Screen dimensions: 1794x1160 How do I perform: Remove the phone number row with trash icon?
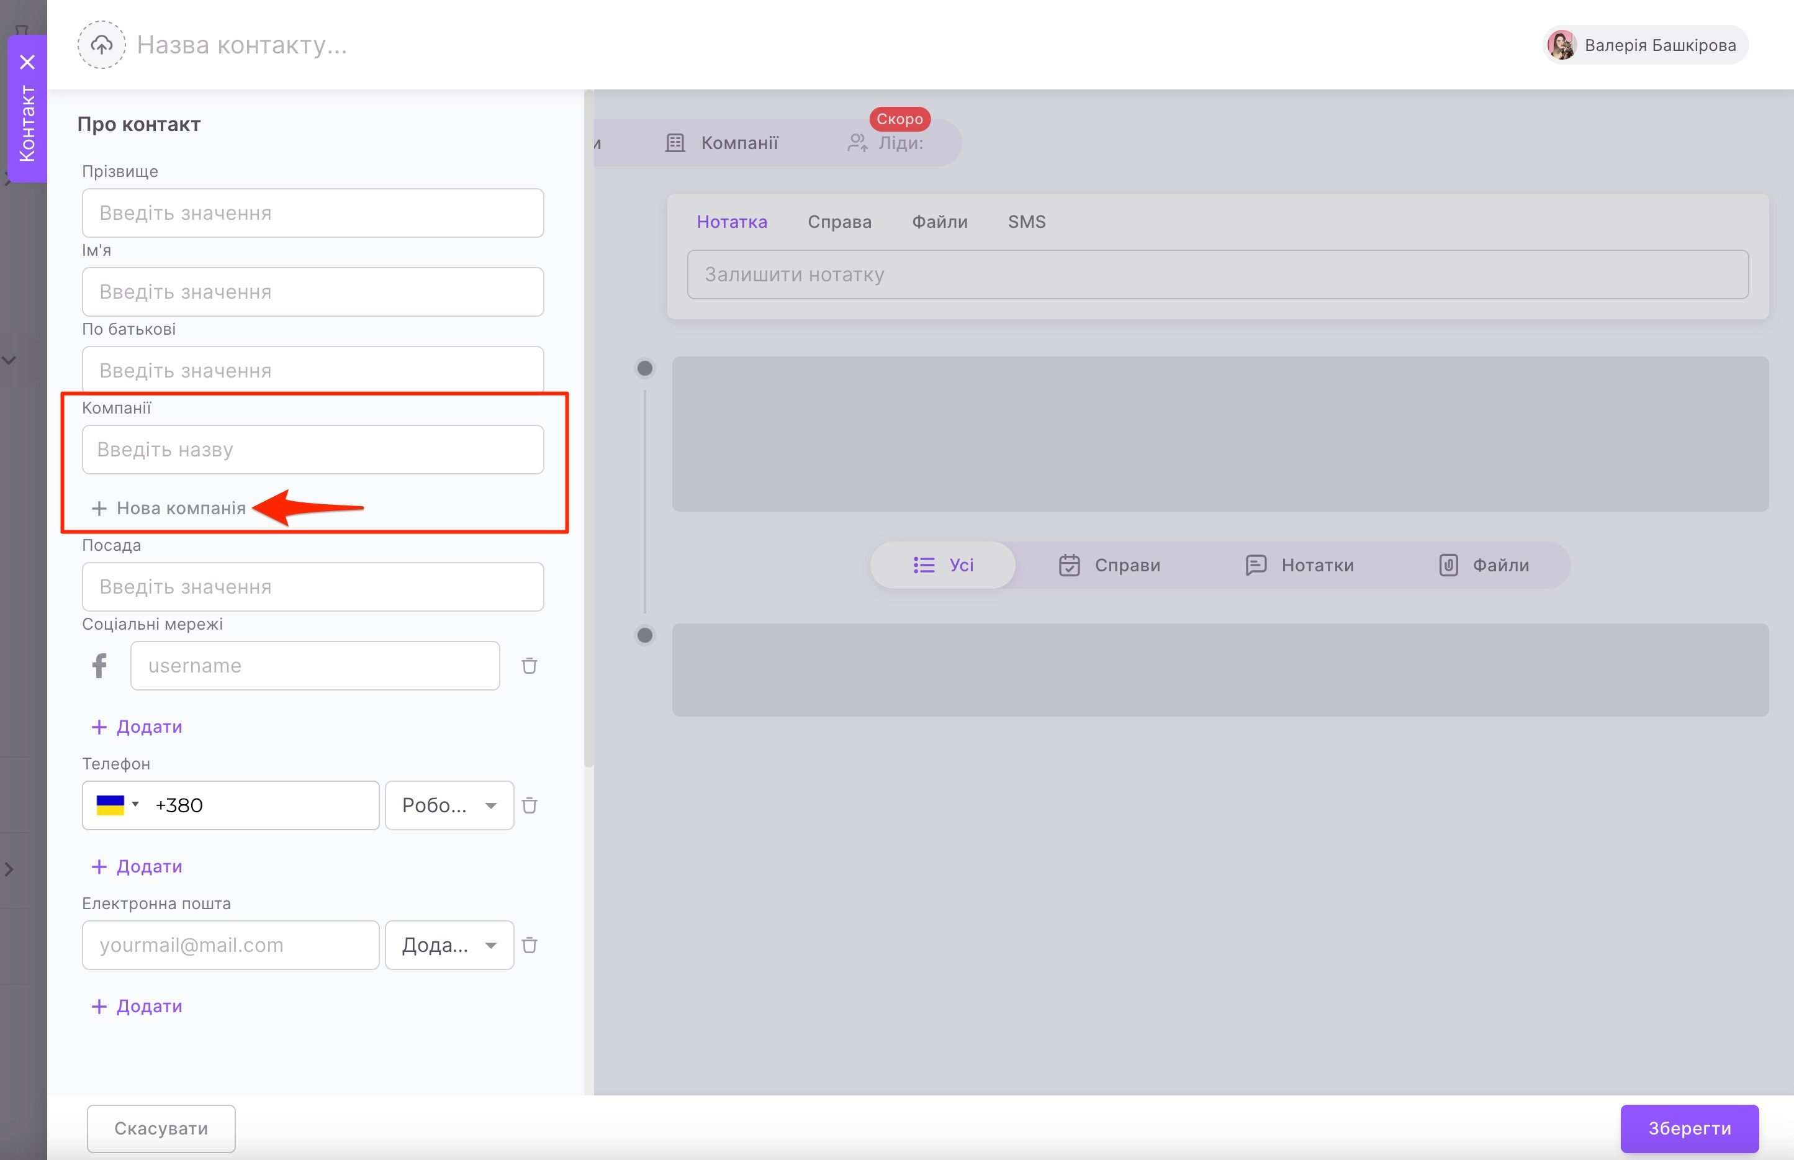pyautogui.click(x=530, y=805)
